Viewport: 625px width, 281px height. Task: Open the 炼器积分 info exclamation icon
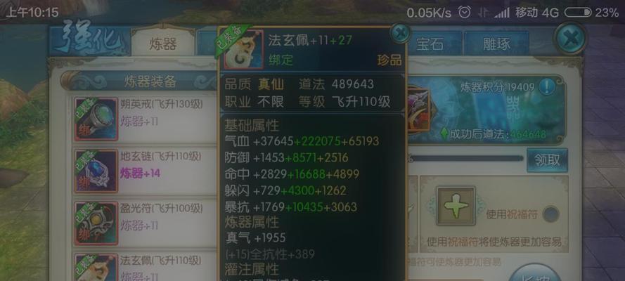(x=547, y=86)
